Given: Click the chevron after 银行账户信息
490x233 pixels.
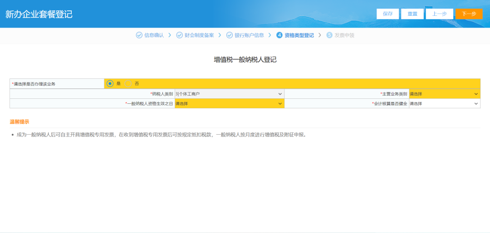Looking at the screenshot, I should (x=269, y=35).
